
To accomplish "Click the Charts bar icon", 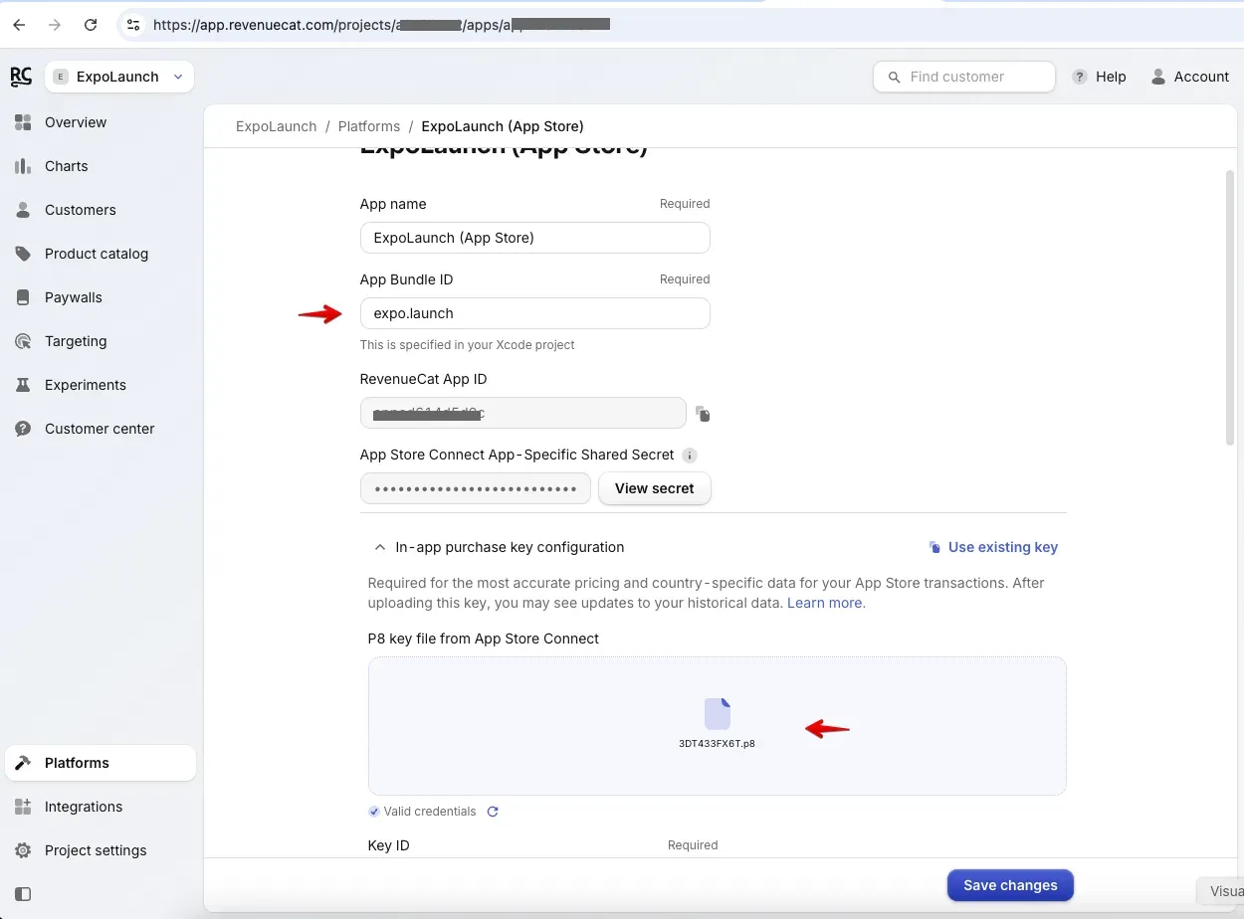I will pos(23,166).
